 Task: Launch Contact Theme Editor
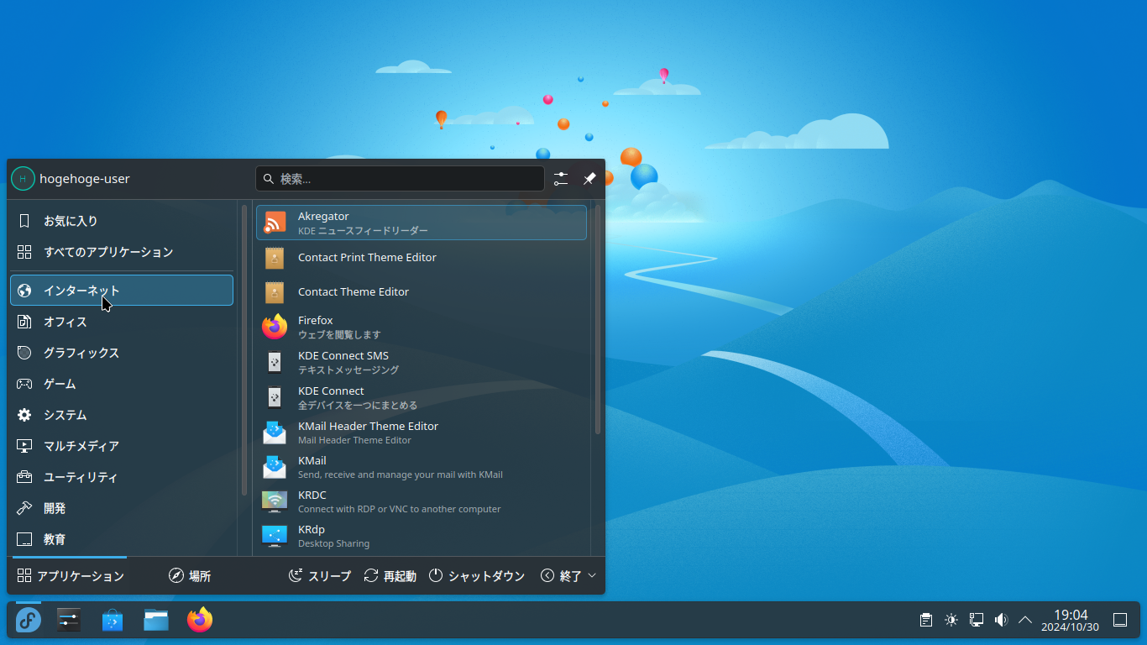pos(422,292)
